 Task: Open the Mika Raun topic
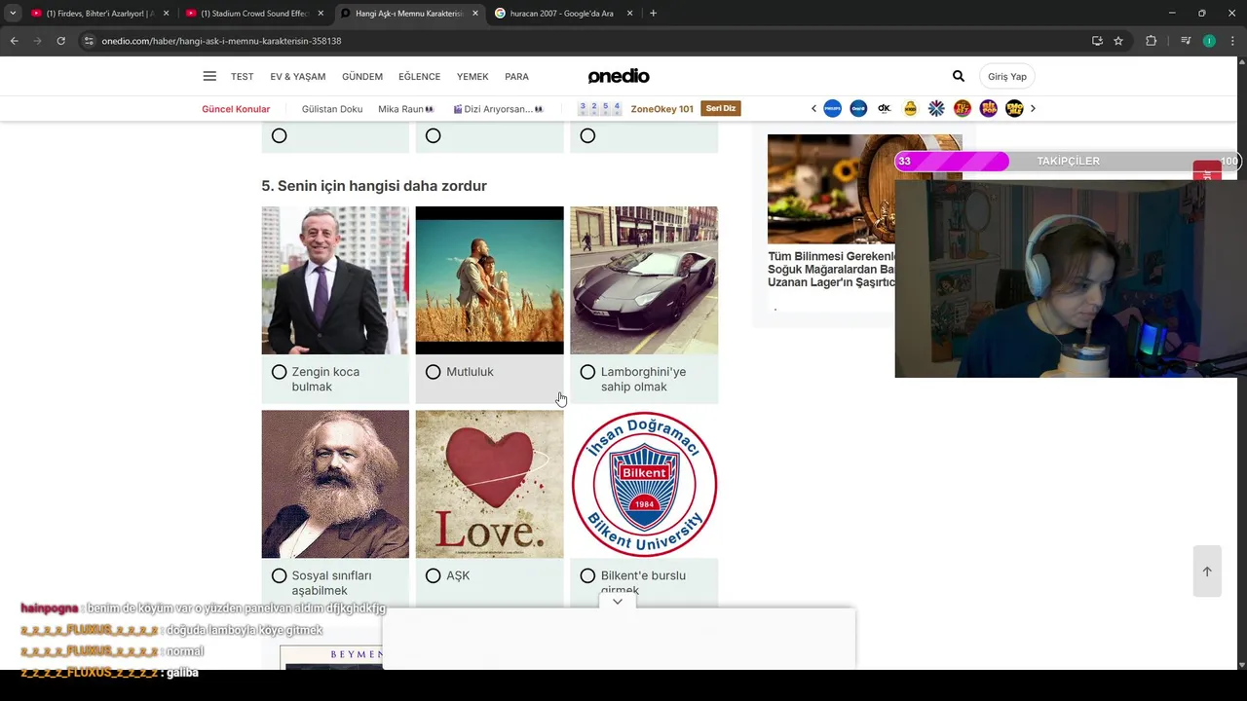pos(406,109)
